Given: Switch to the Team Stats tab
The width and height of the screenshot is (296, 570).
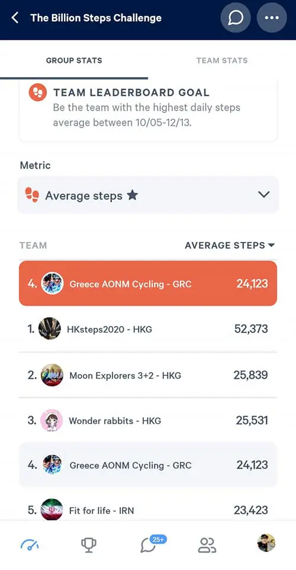Looking at the screenshot, I should [222, 61].
